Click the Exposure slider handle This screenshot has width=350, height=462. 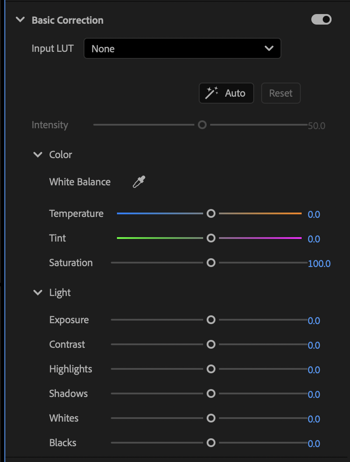pos(211,320)
